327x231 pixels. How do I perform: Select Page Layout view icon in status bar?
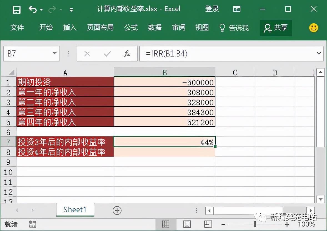point(187,224)
